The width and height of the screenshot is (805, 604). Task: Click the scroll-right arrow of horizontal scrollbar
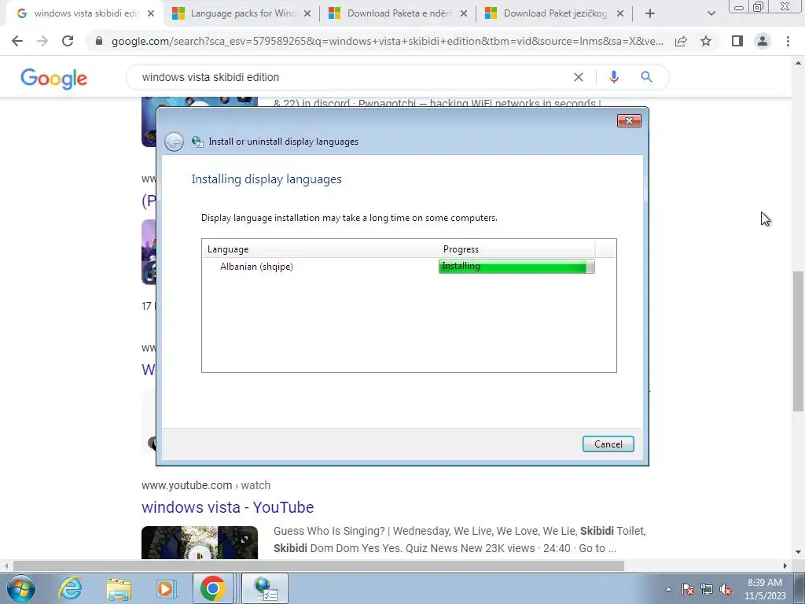[785, 566]
